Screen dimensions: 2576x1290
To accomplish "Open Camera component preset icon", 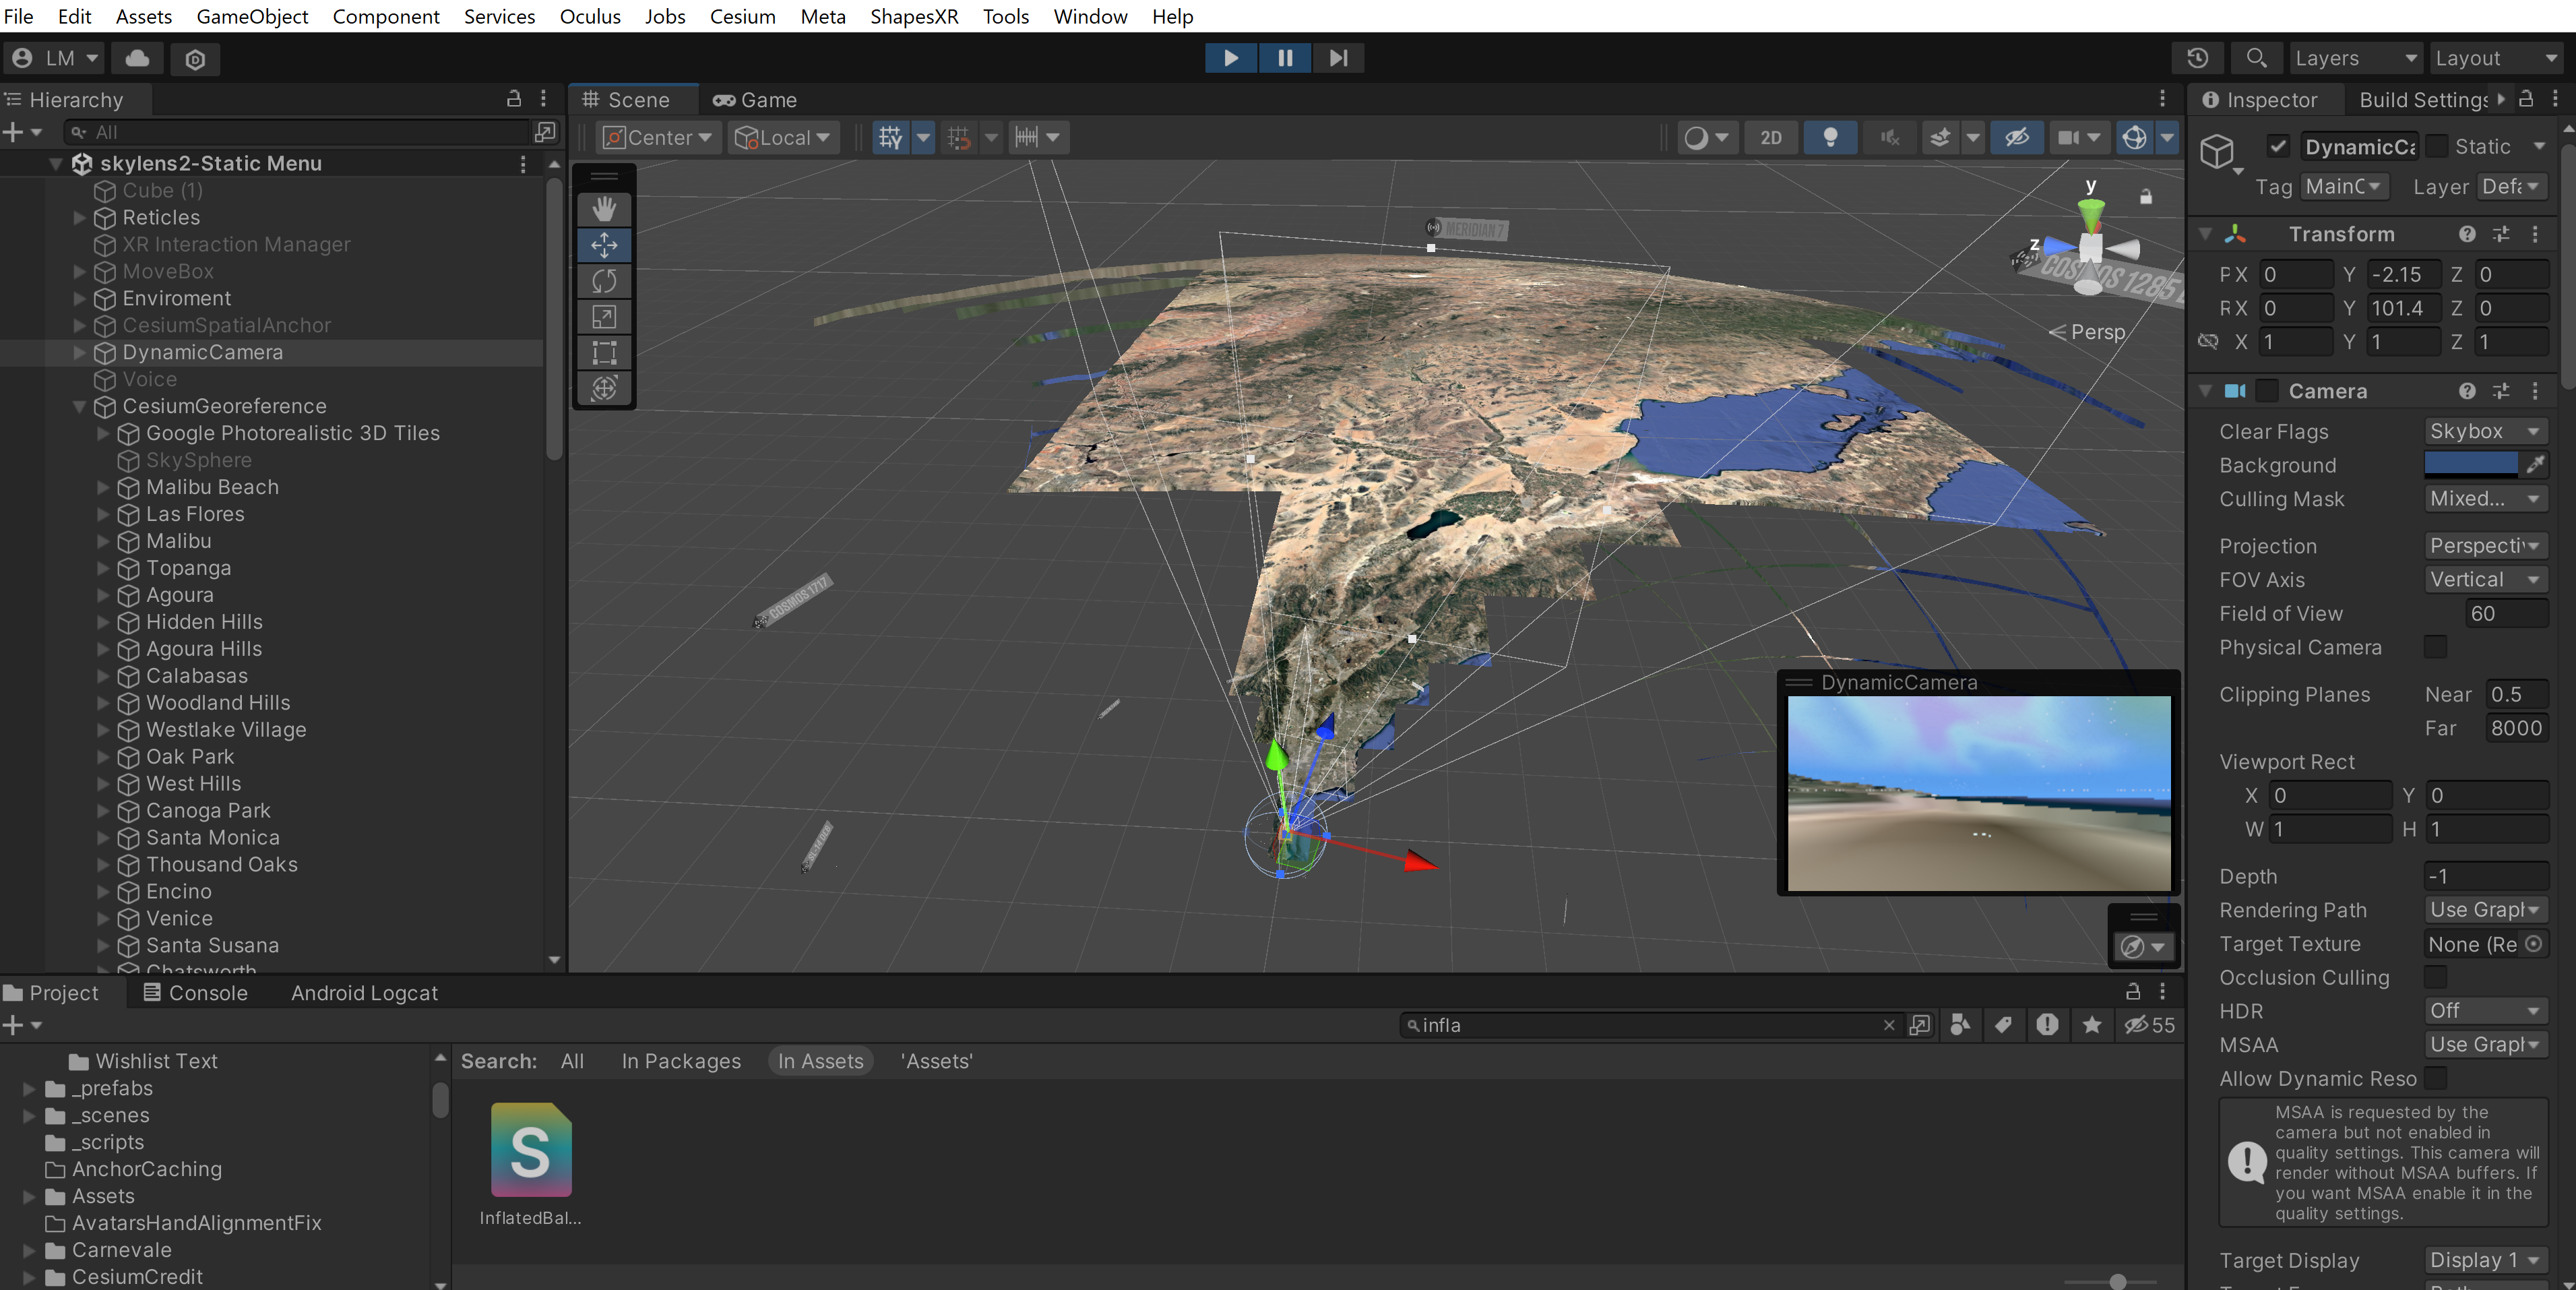I will (x=2501, y=391).
